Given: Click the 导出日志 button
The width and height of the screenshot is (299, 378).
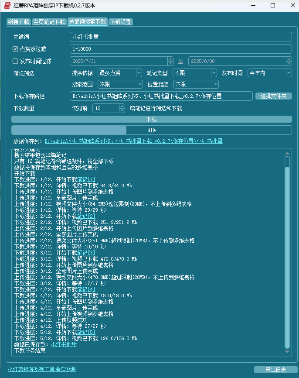Looking at the screenshot, I should [275, 370].
